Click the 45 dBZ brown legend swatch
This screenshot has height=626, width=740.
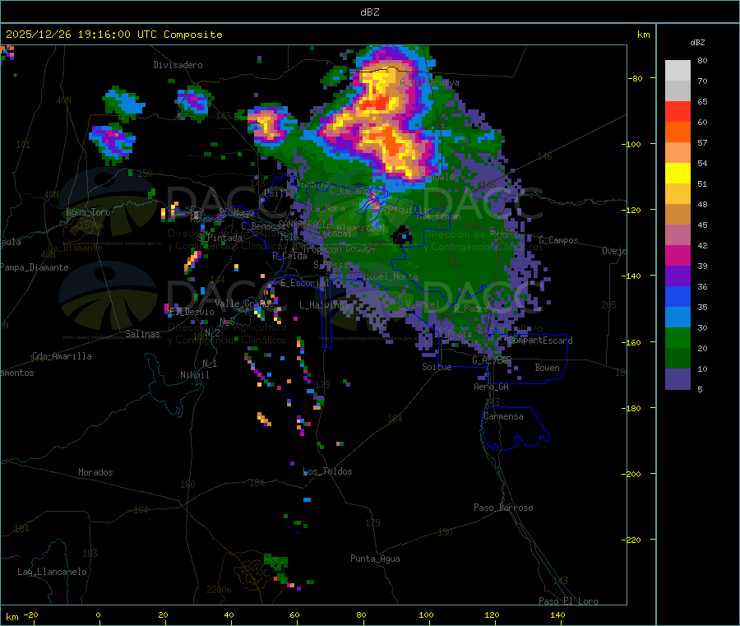point(678,215)
